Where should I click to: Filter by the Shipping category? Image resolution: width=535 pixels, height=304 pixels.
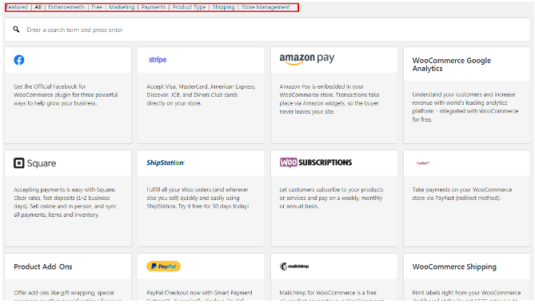[223, 7]
